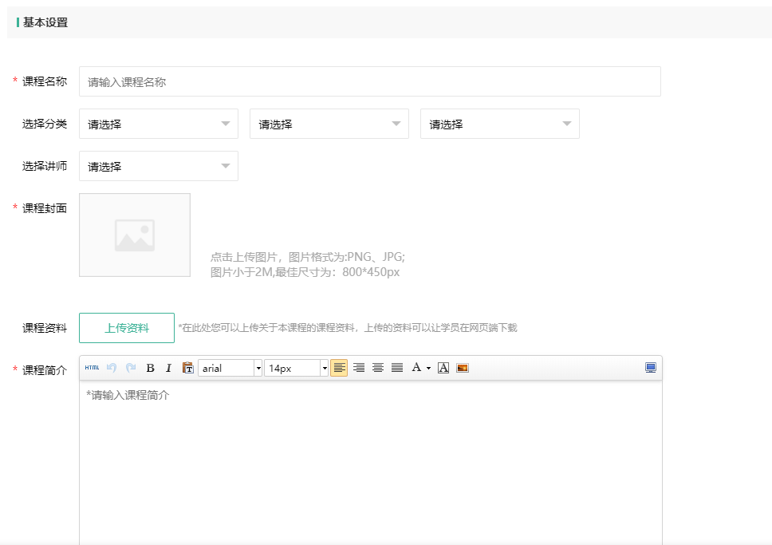Open third 选择分类 category dropdown

point(500,124)
